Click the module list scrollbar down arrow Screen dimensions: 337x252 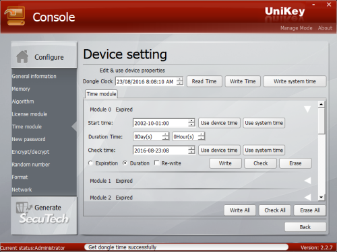(x=321, y=198)
